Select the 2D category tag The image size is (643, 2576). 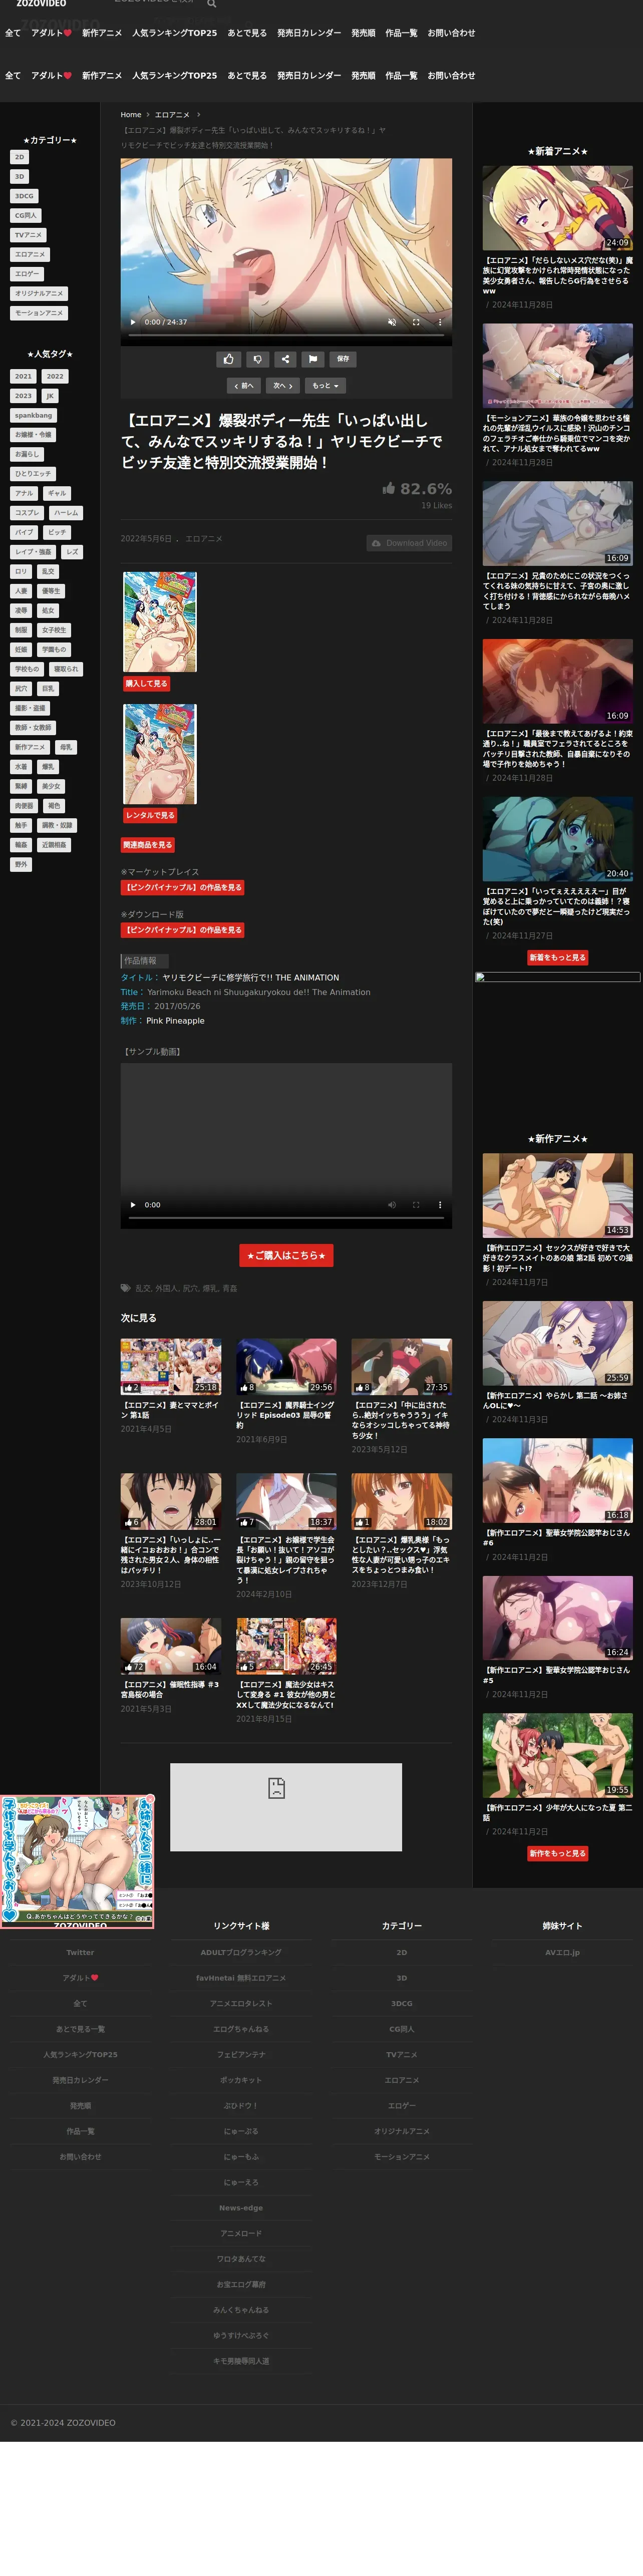point(19,157)
